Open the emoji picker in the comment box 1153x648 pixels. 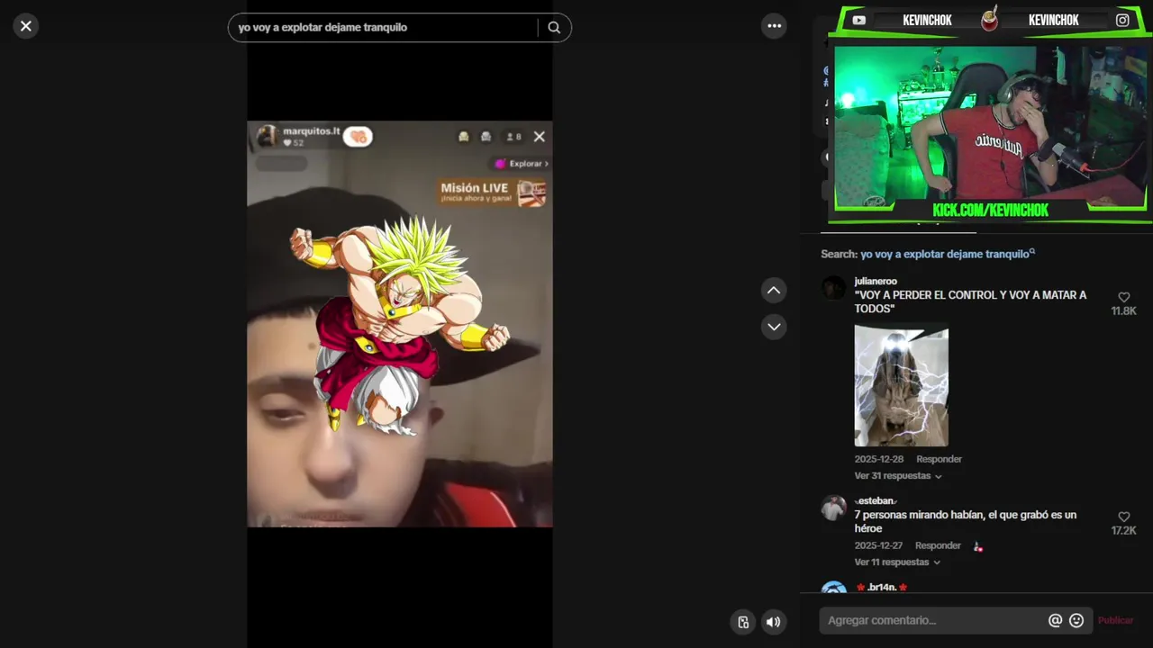pyautogui.click(x=1076, y=620)
